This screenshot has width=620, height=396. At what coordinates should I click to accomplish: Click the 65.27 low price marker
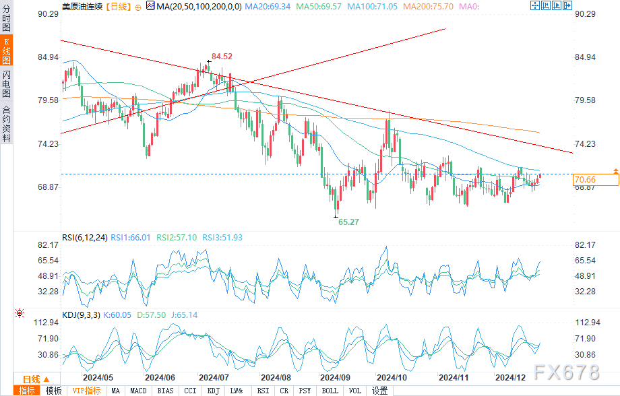(348, 222)
